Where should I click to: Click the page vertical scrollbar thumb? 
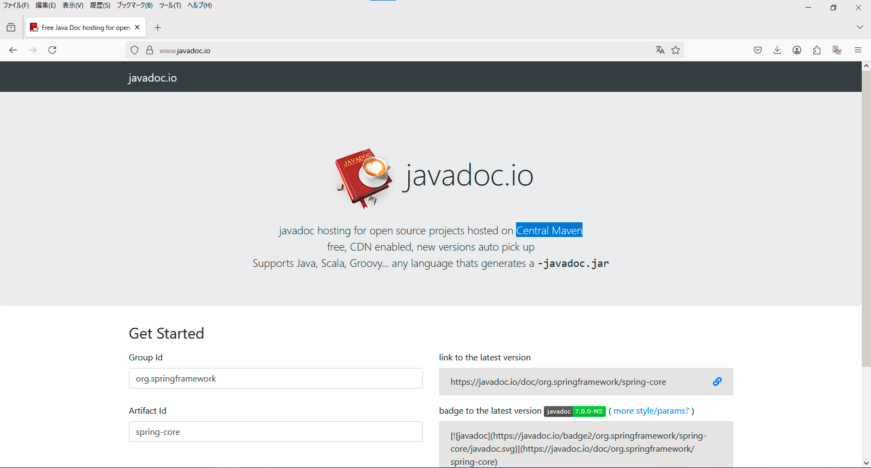tap(866, 219)
